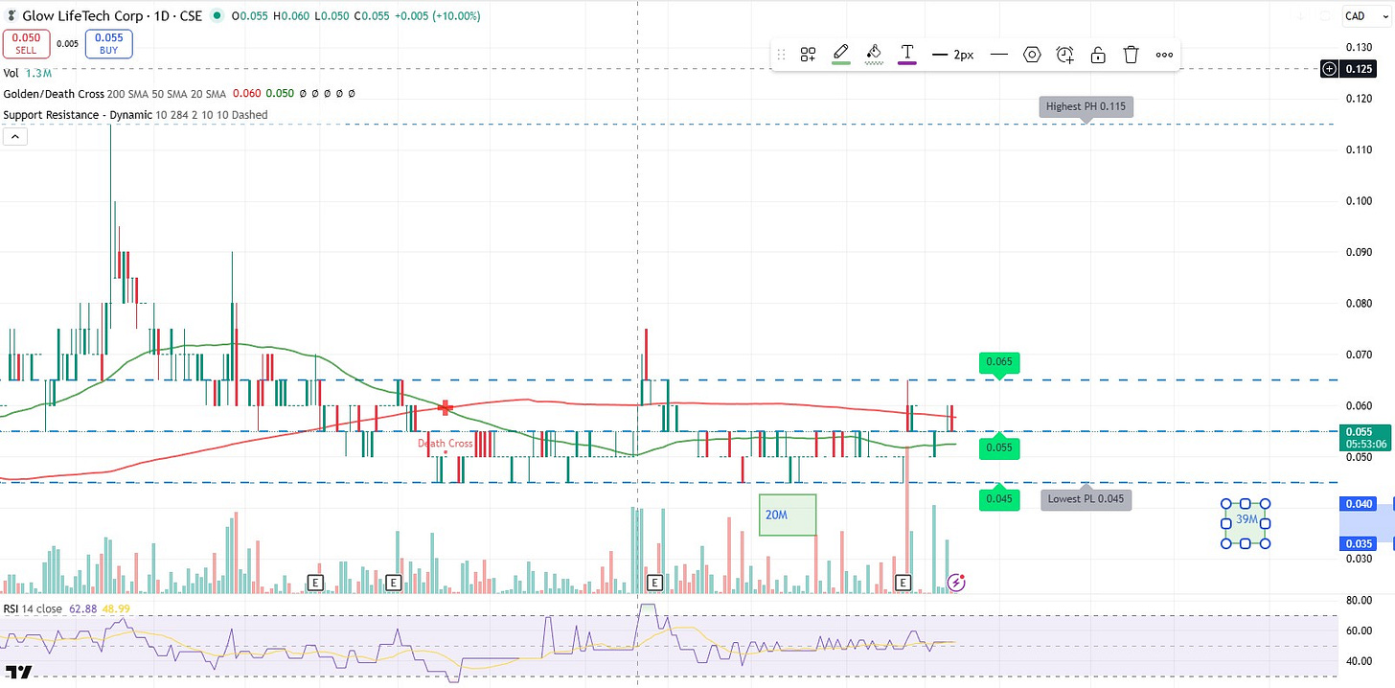Click the 0.130 price axis label

point(1360,47)
